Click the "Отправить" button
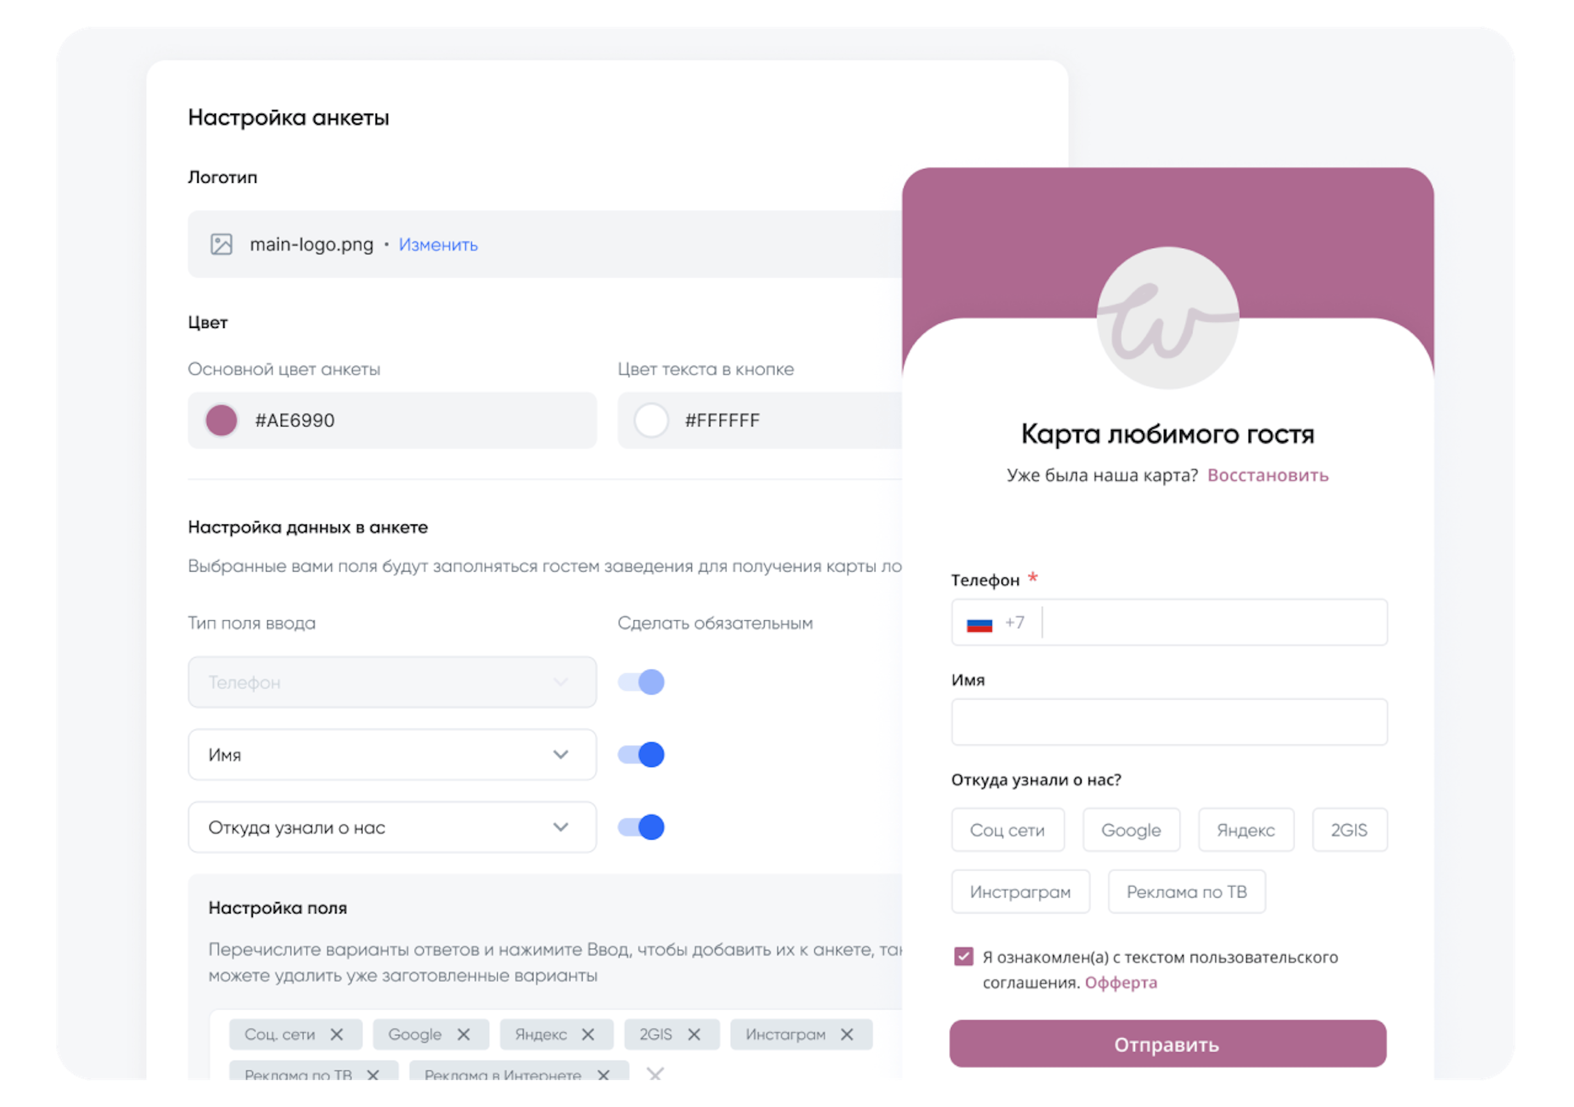This screenshot has width=1574, height=1107. pyautogui.click(x=1167, y=1045)
